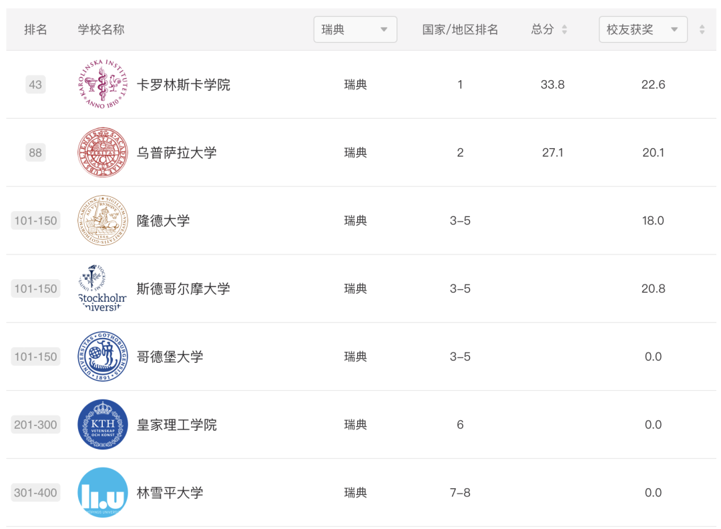
Task: Click 瑞典 country cell for 乌普萨拉大学
Action: pos(355,153)
